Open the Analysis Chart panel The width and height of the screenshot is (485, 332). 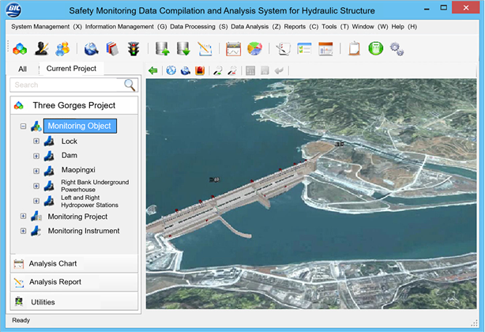[74, 263]
